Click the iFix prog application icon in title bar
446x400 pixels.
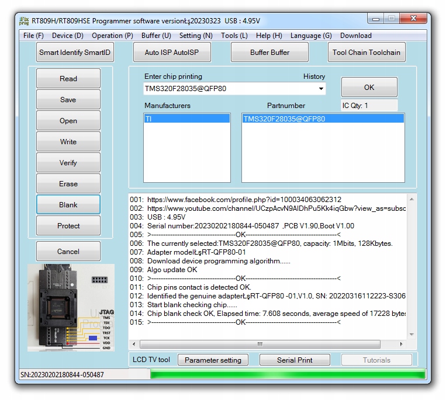click(x=24, y=20)
